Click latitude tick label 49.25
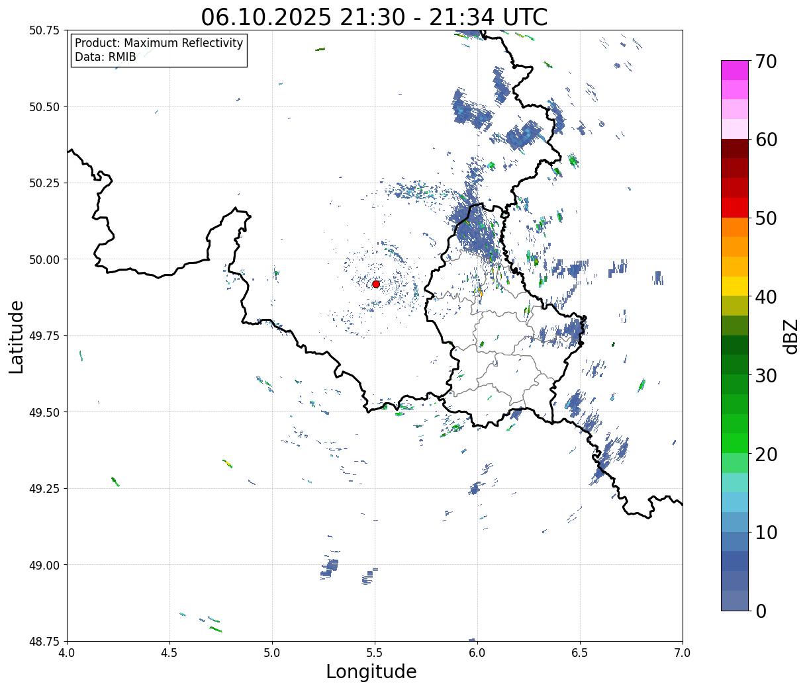The height and width of the screenshot is (688, 807). point(44,488)
